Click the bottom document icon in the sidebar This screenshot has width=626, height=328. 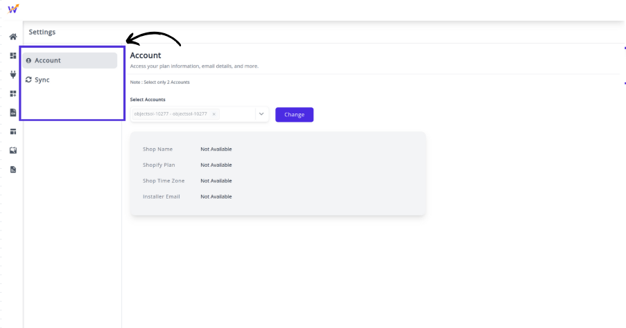[x=12, y=169]
